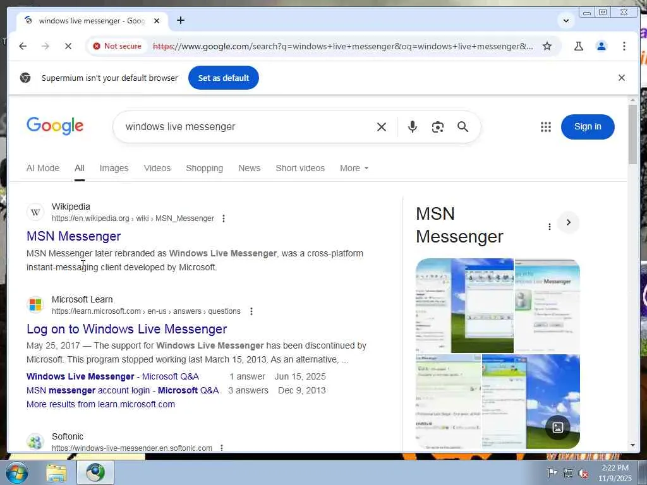This screenshot has height=485, width=647.
Task: Open the taskbar clock showing 2:22 PM
Action: pyautogui.click(x=615, y=473)
